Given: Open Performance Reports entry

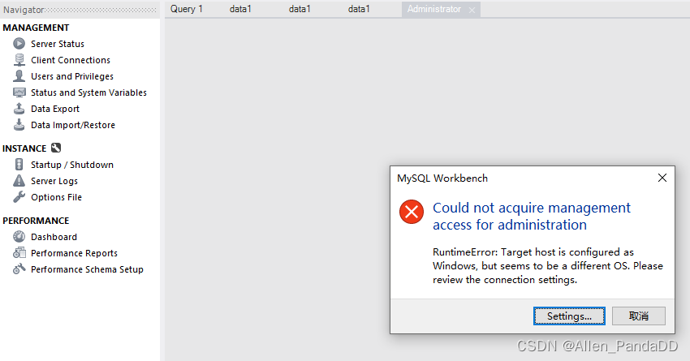Looking at the screenshot, I should coord(74,253).
